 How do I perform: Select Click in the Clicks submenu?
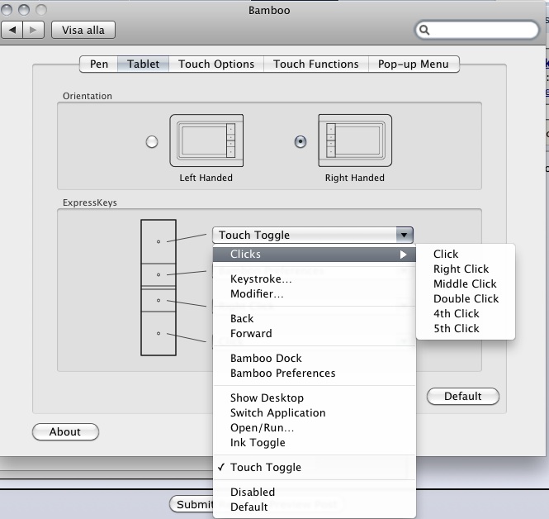click(466, 254)
